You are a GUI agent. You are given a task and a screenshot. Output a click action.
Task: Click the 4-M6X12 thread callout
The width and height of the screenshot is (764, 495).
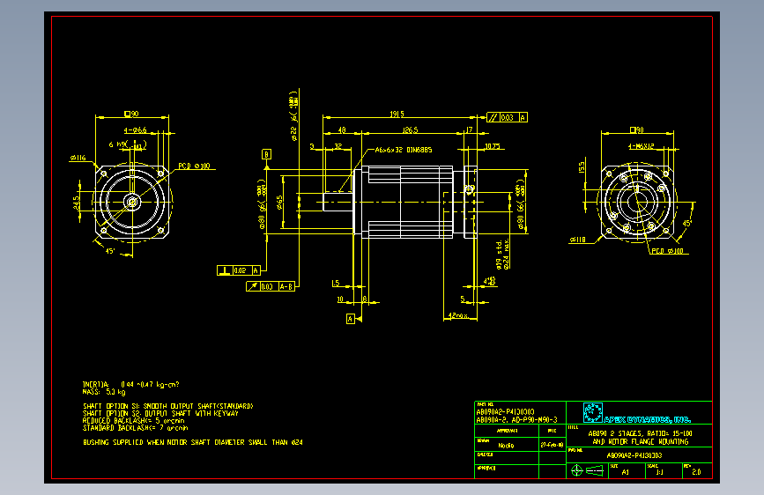click(642, 146)
